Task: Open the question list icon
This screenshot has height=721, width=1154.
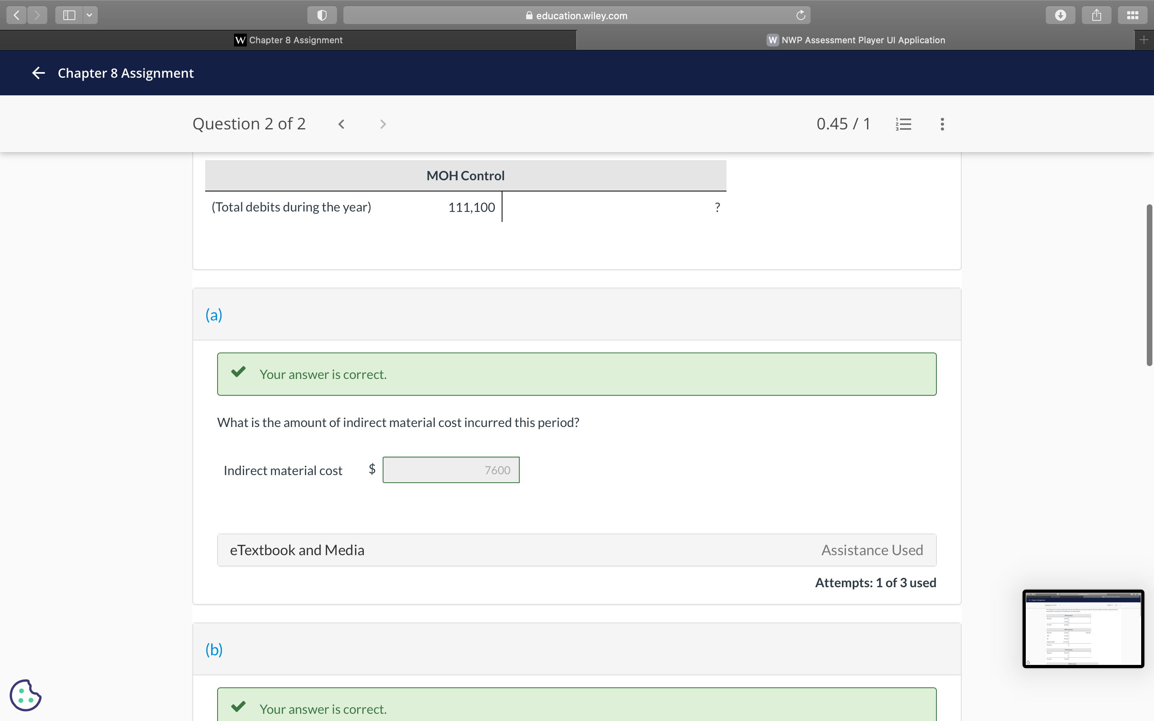Action: pyautogui.click(x=904, y=125)
